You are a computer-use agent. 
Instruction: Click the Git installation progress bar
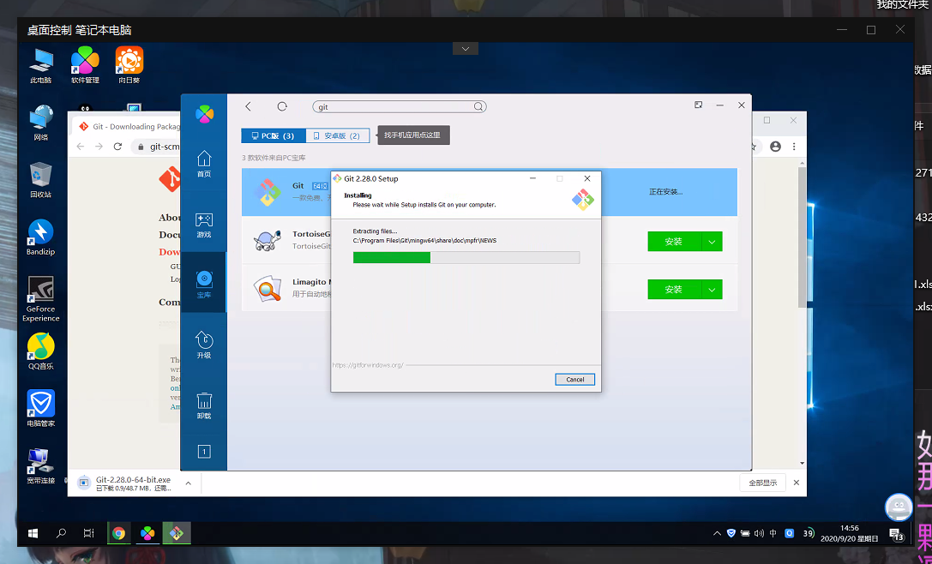[x=466, y=257]
